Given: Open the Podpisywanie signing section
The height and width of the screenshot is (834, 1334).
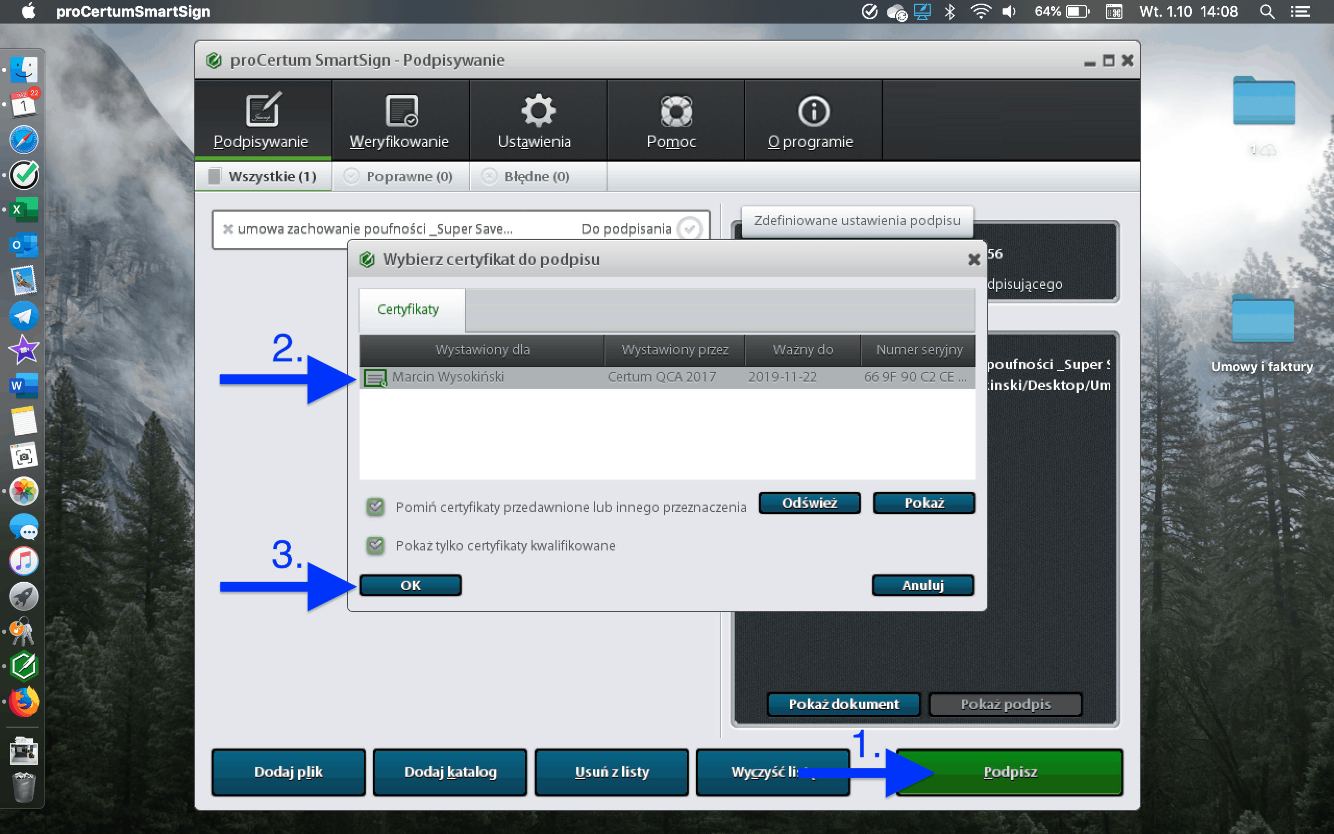Looking at the screenshot, I should pos(262,120).
